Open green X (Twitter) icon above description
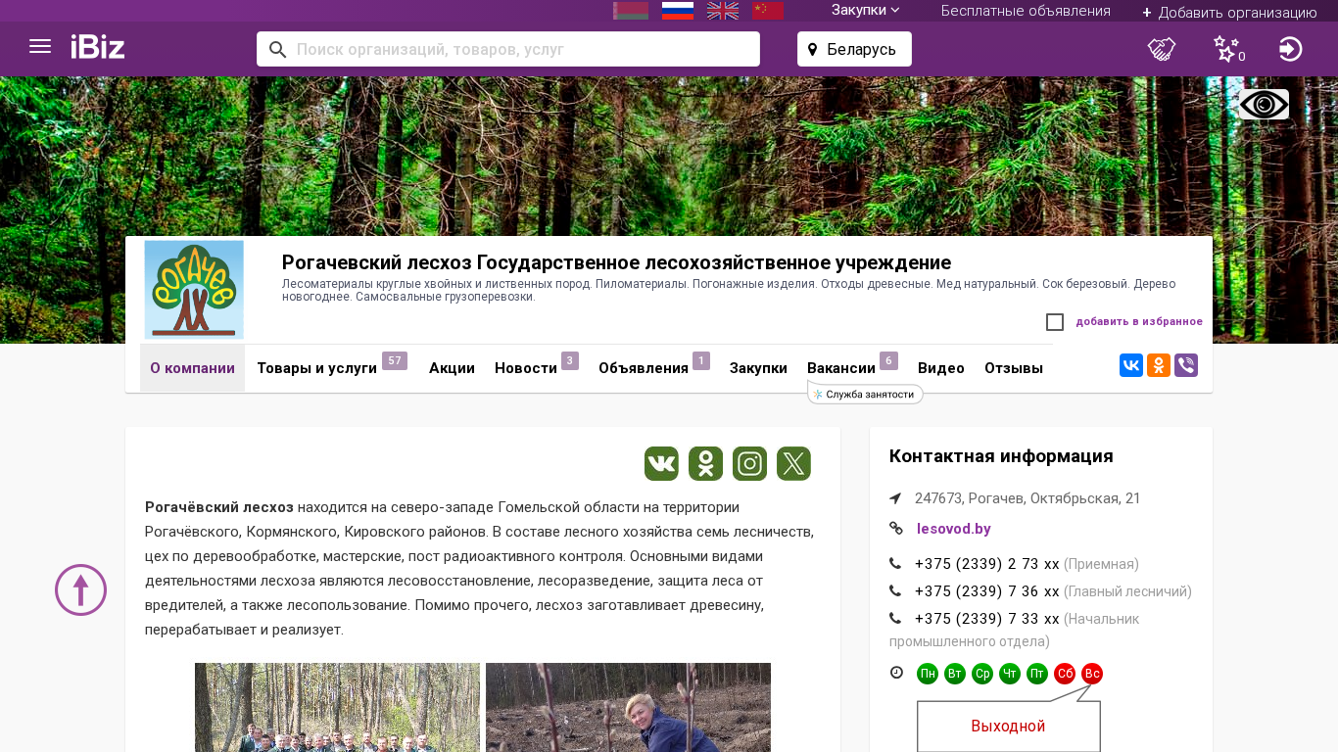Viewport: 1338px width, 752px height. point(794,463)
